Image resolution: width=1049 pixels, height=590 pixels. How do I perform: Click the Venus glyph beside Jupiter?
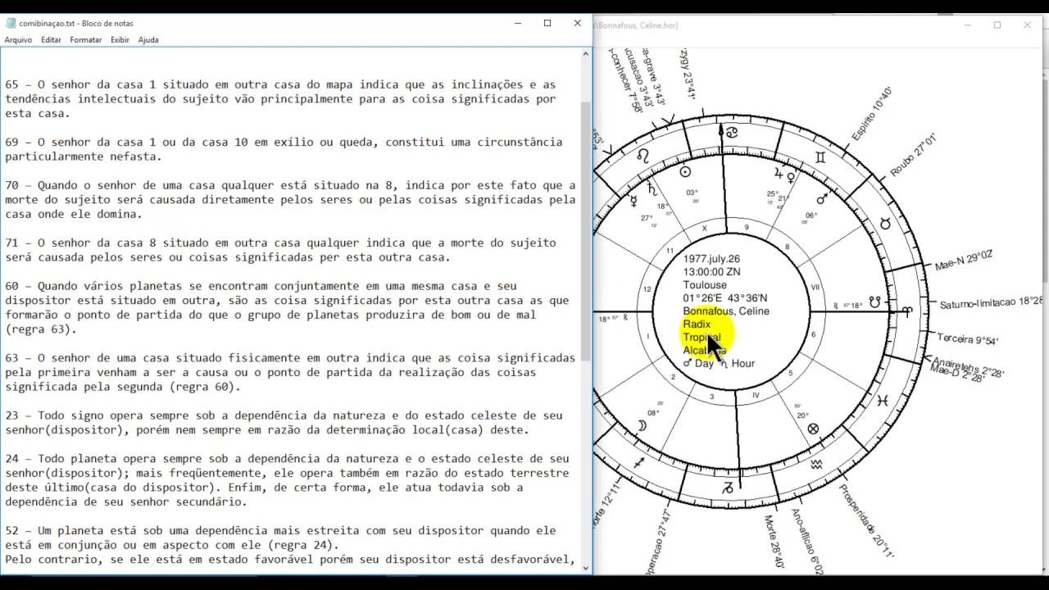(x=791, y=177)
